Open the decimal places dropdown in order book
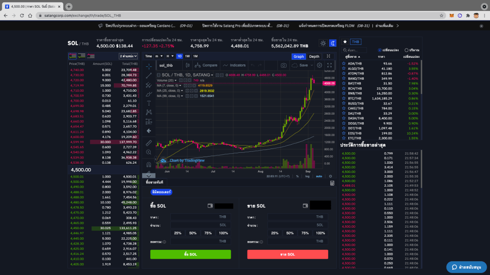The height and width of the screenshot is (275, 490). [128, 56]
